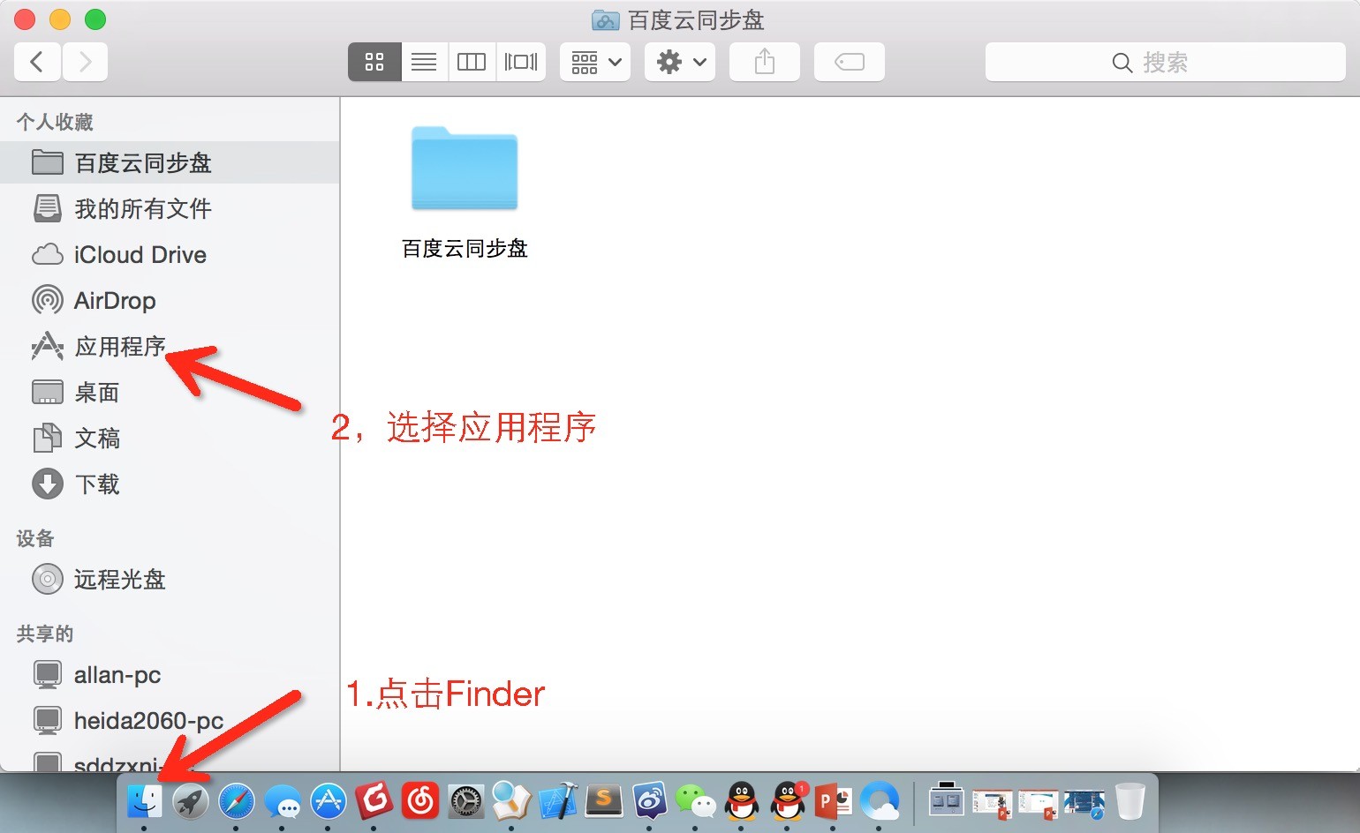1360x833 pixels.
Task: Click the window title proxy folder icon
Action: pyautogui.click(x=605, y=19)
